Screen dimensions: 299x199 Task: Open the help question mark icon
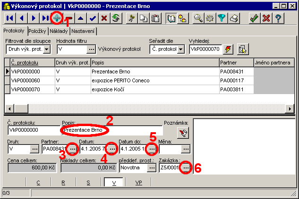[278, 18]
